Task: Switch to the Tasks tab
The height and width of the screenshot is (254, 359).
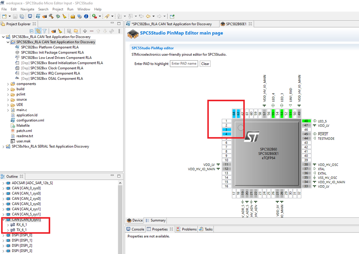Action: pos(206,229)
